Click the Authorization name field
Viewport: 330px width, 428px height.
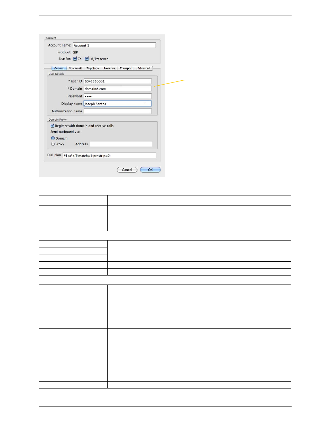click(x=118, y=111)
